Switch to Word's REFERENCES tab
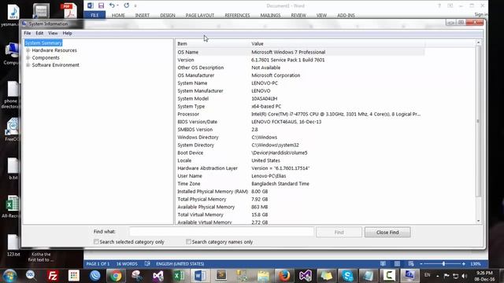Viewport: 504px width, 283px height. [237, 15]
